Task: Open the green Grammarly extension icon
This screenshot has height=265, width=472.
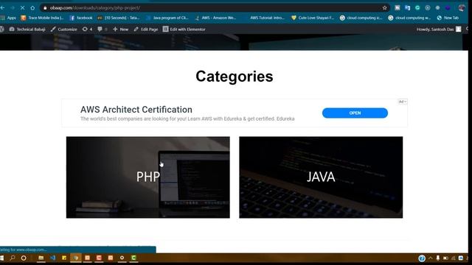Action: 417,8
